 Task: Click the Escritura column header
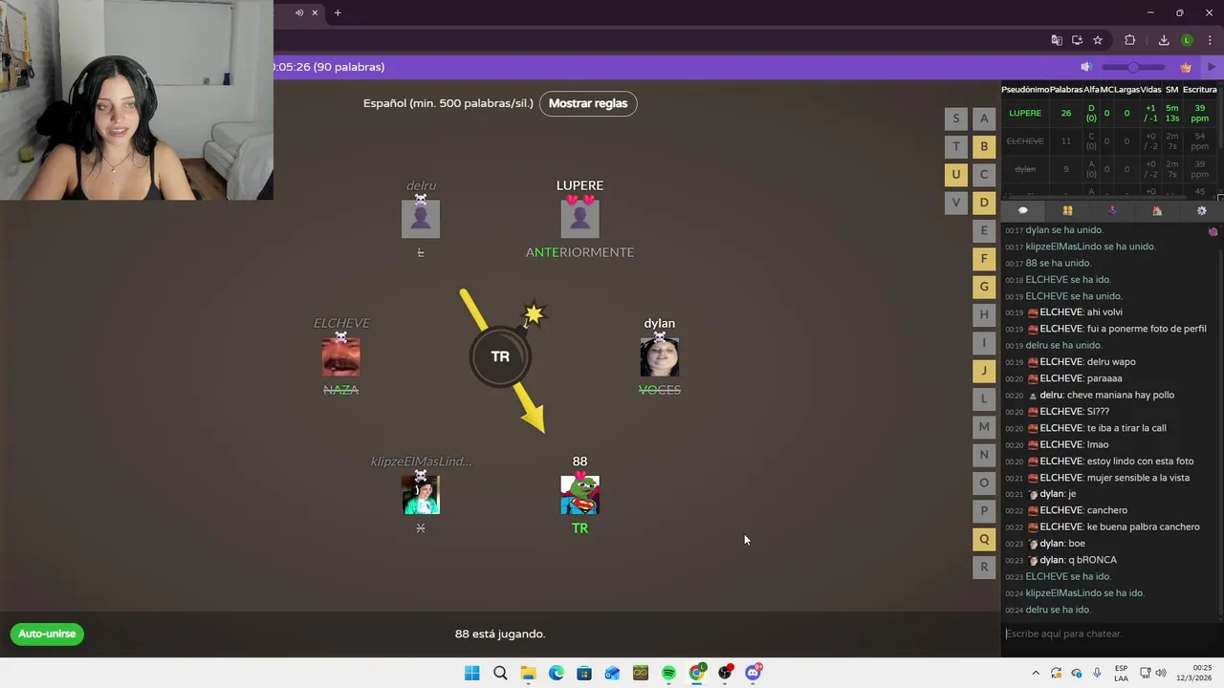pyautogui.click(x=1199, y=89)
